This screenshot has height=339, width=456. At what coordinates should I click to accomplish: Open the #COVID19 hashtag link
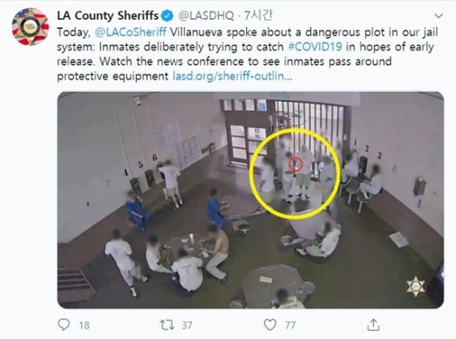[x=315, y=46]
